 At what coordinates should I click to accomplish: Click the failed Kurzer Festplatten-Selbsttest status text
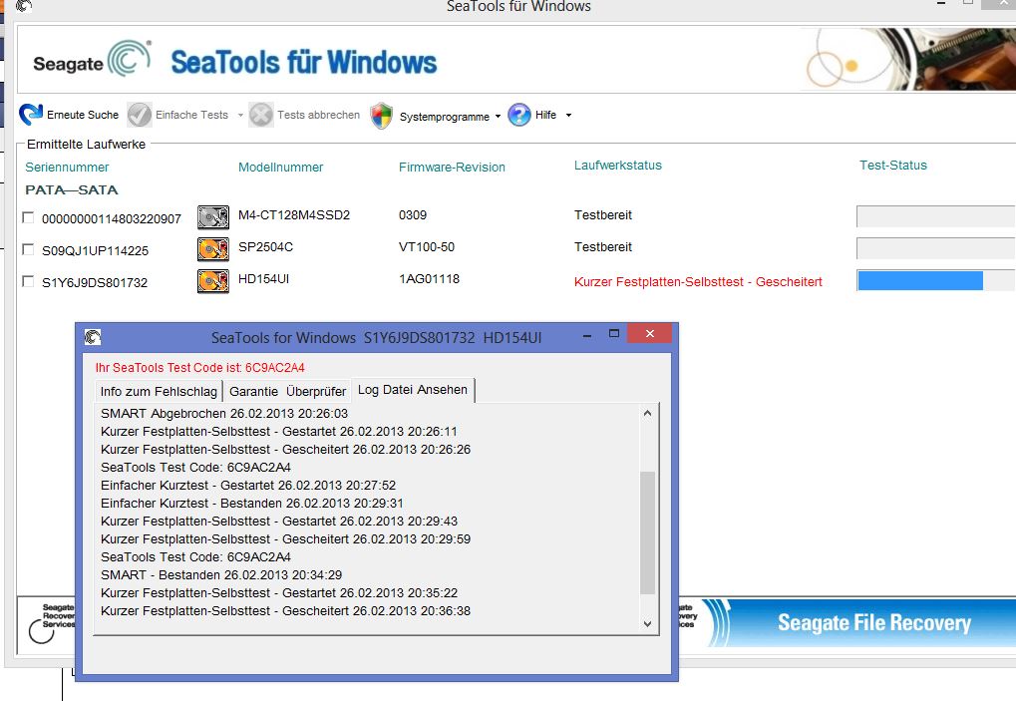point(698,282)
